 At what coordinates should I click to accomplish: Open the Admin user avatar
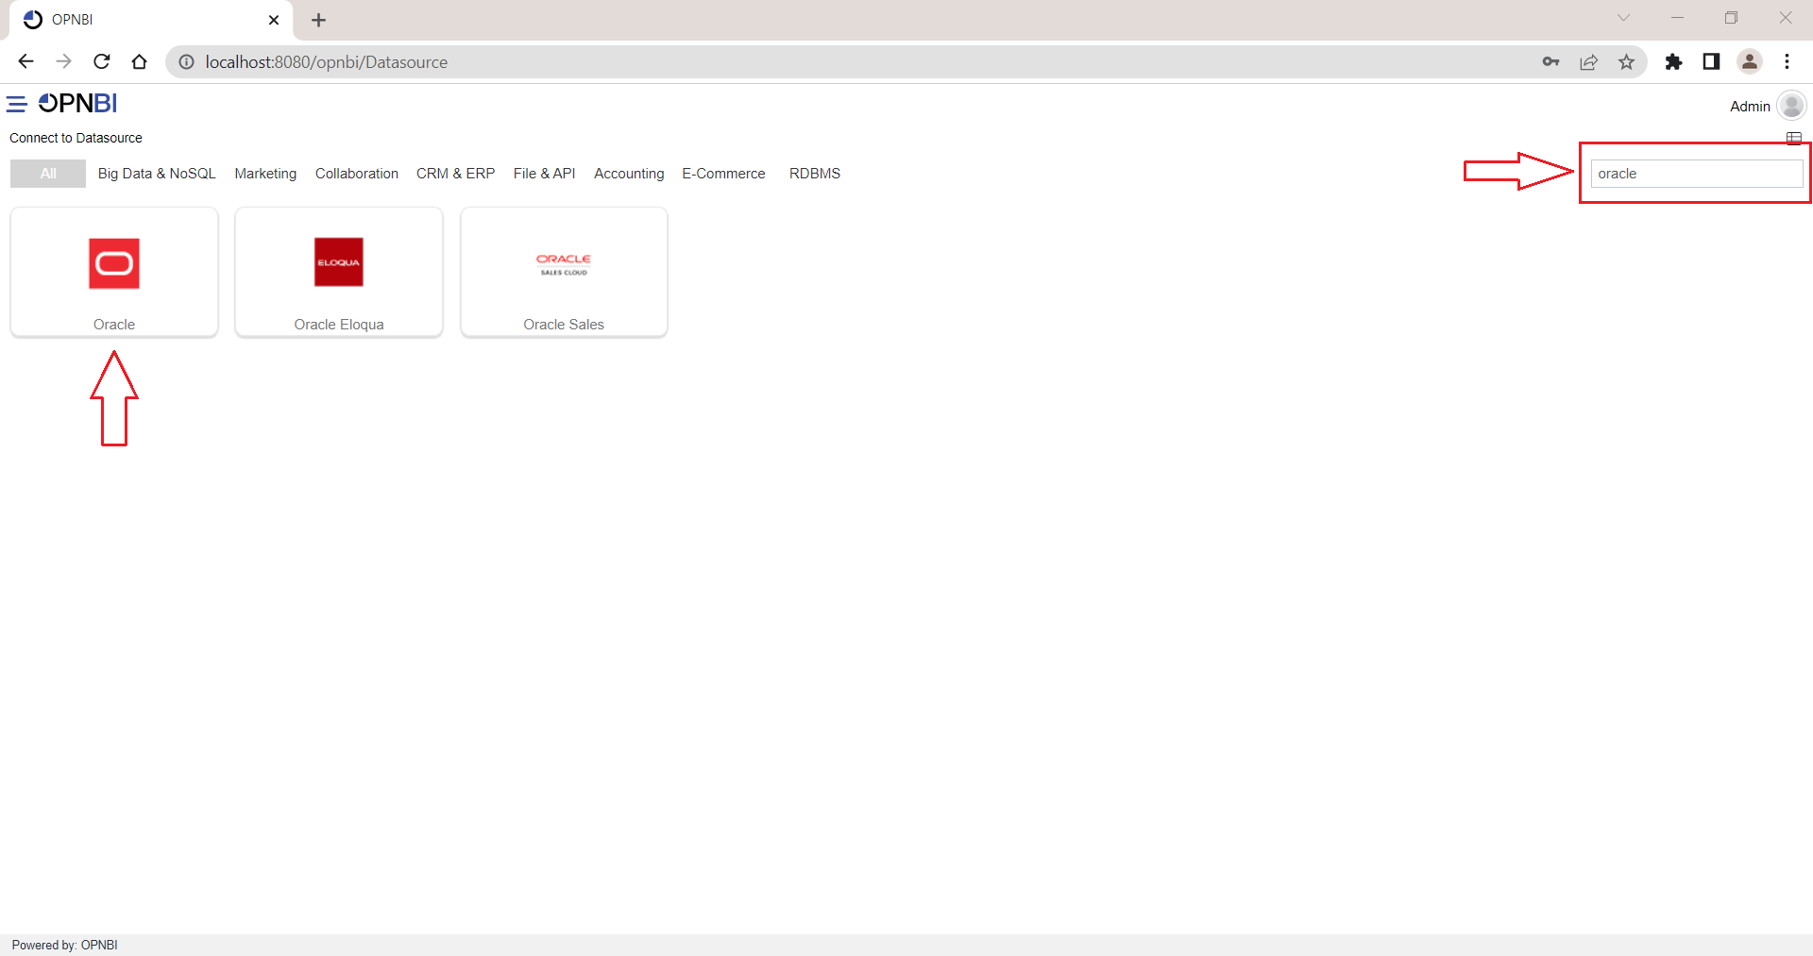[x=1791, y=106]
